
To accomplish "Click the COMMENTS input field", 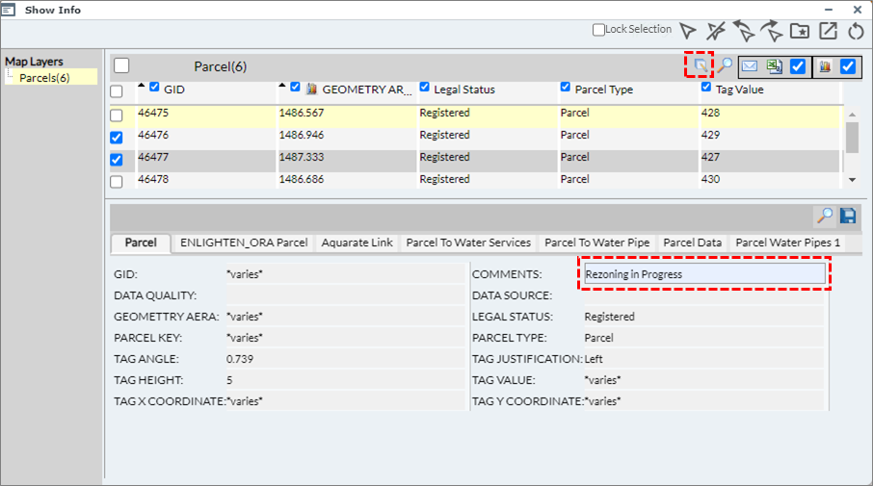I will [x=704, y=274].
